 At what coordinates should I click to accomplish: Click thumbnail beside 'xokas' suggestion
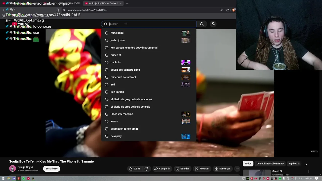(x=186, y=121)
